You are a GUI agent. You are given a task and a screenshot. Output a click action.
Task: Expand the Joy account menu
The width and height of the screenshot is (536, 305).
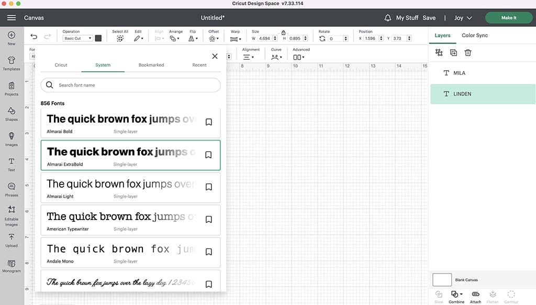point(463,18)
